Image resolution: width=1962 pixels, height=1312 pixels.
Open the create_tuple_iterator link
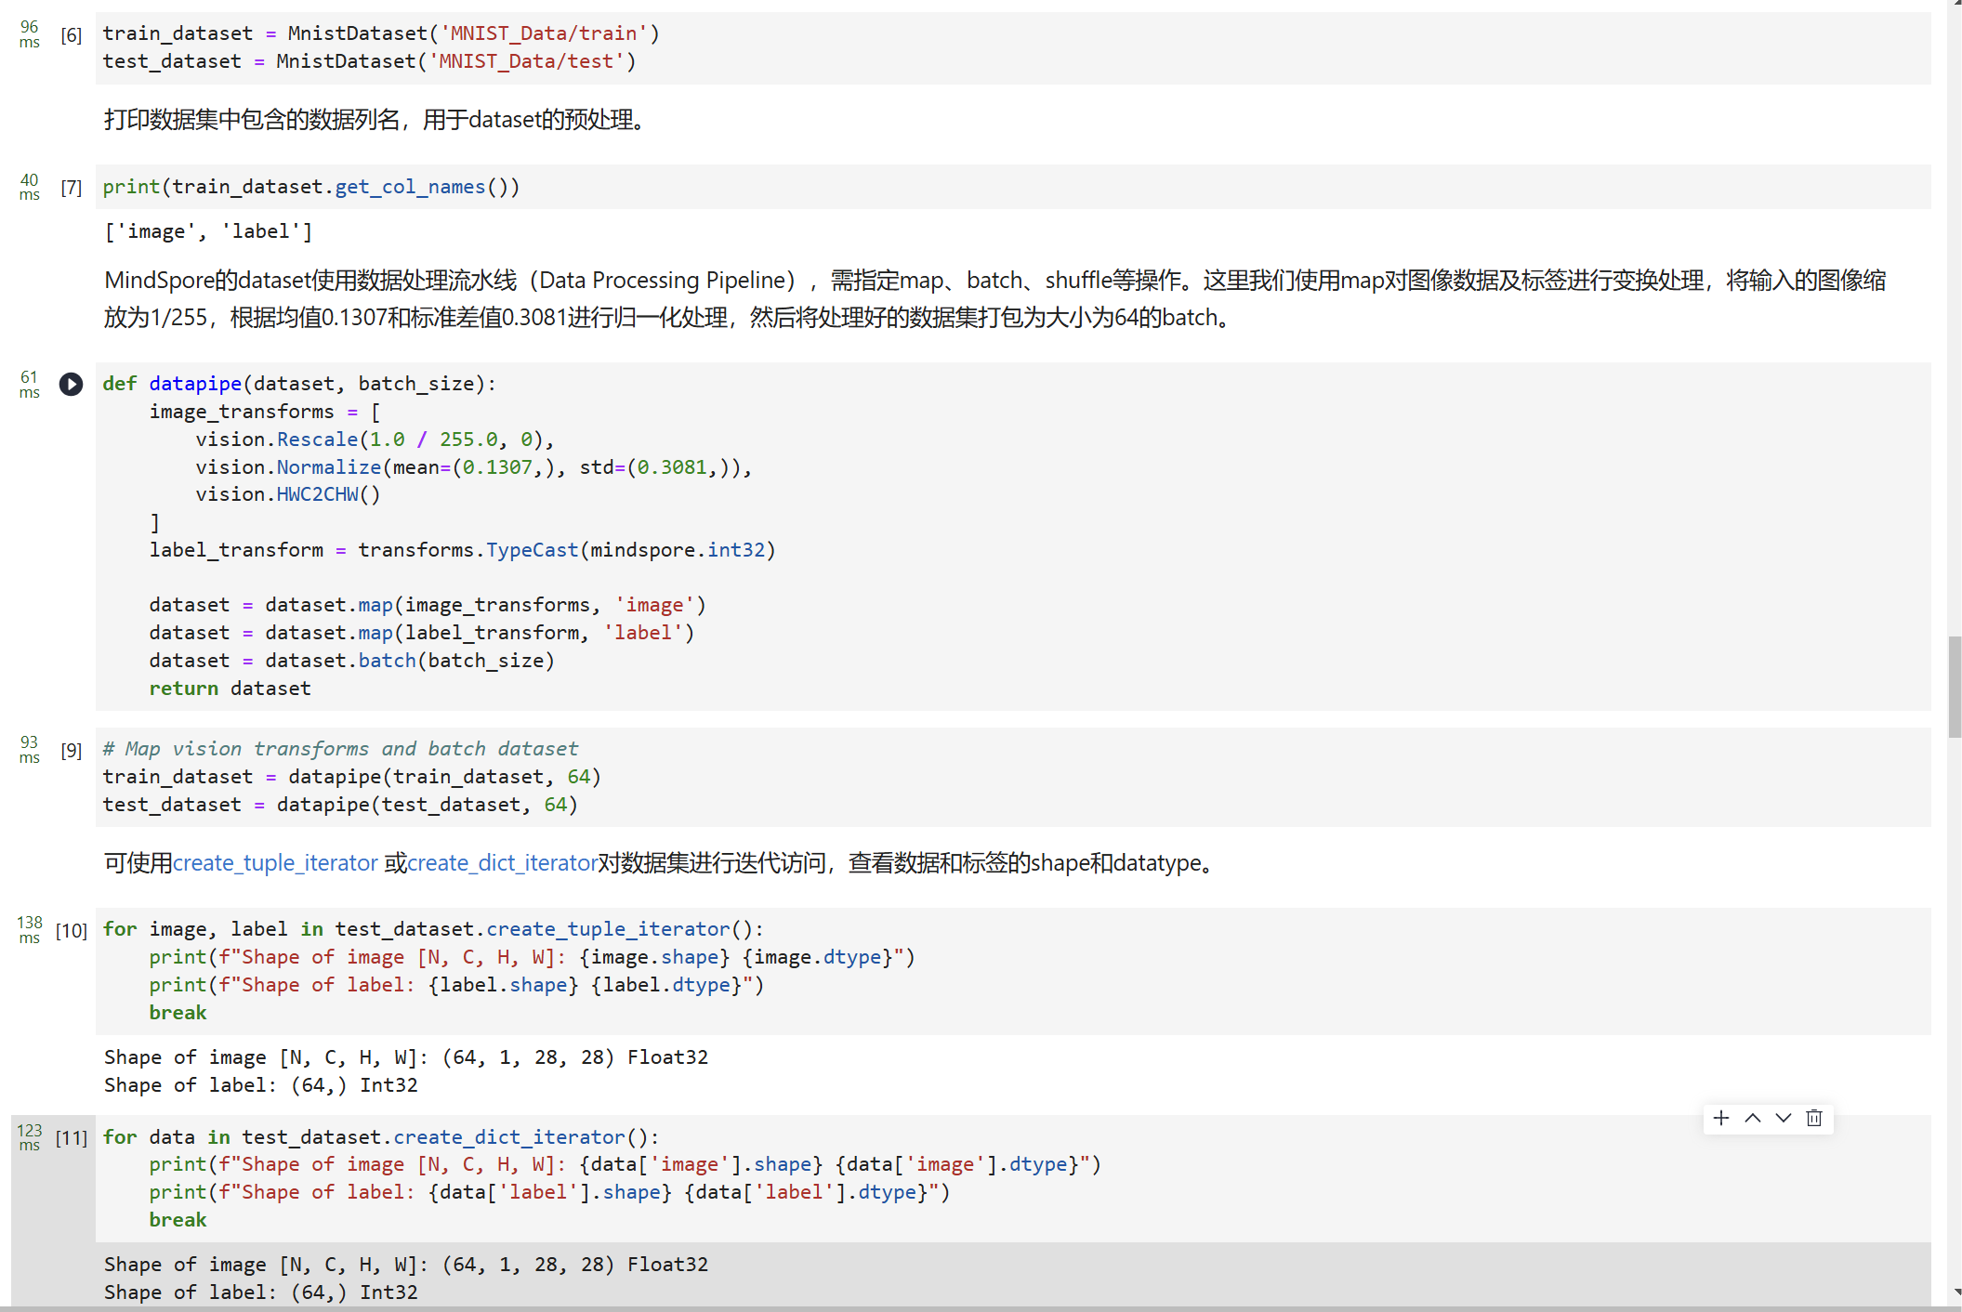275,863
